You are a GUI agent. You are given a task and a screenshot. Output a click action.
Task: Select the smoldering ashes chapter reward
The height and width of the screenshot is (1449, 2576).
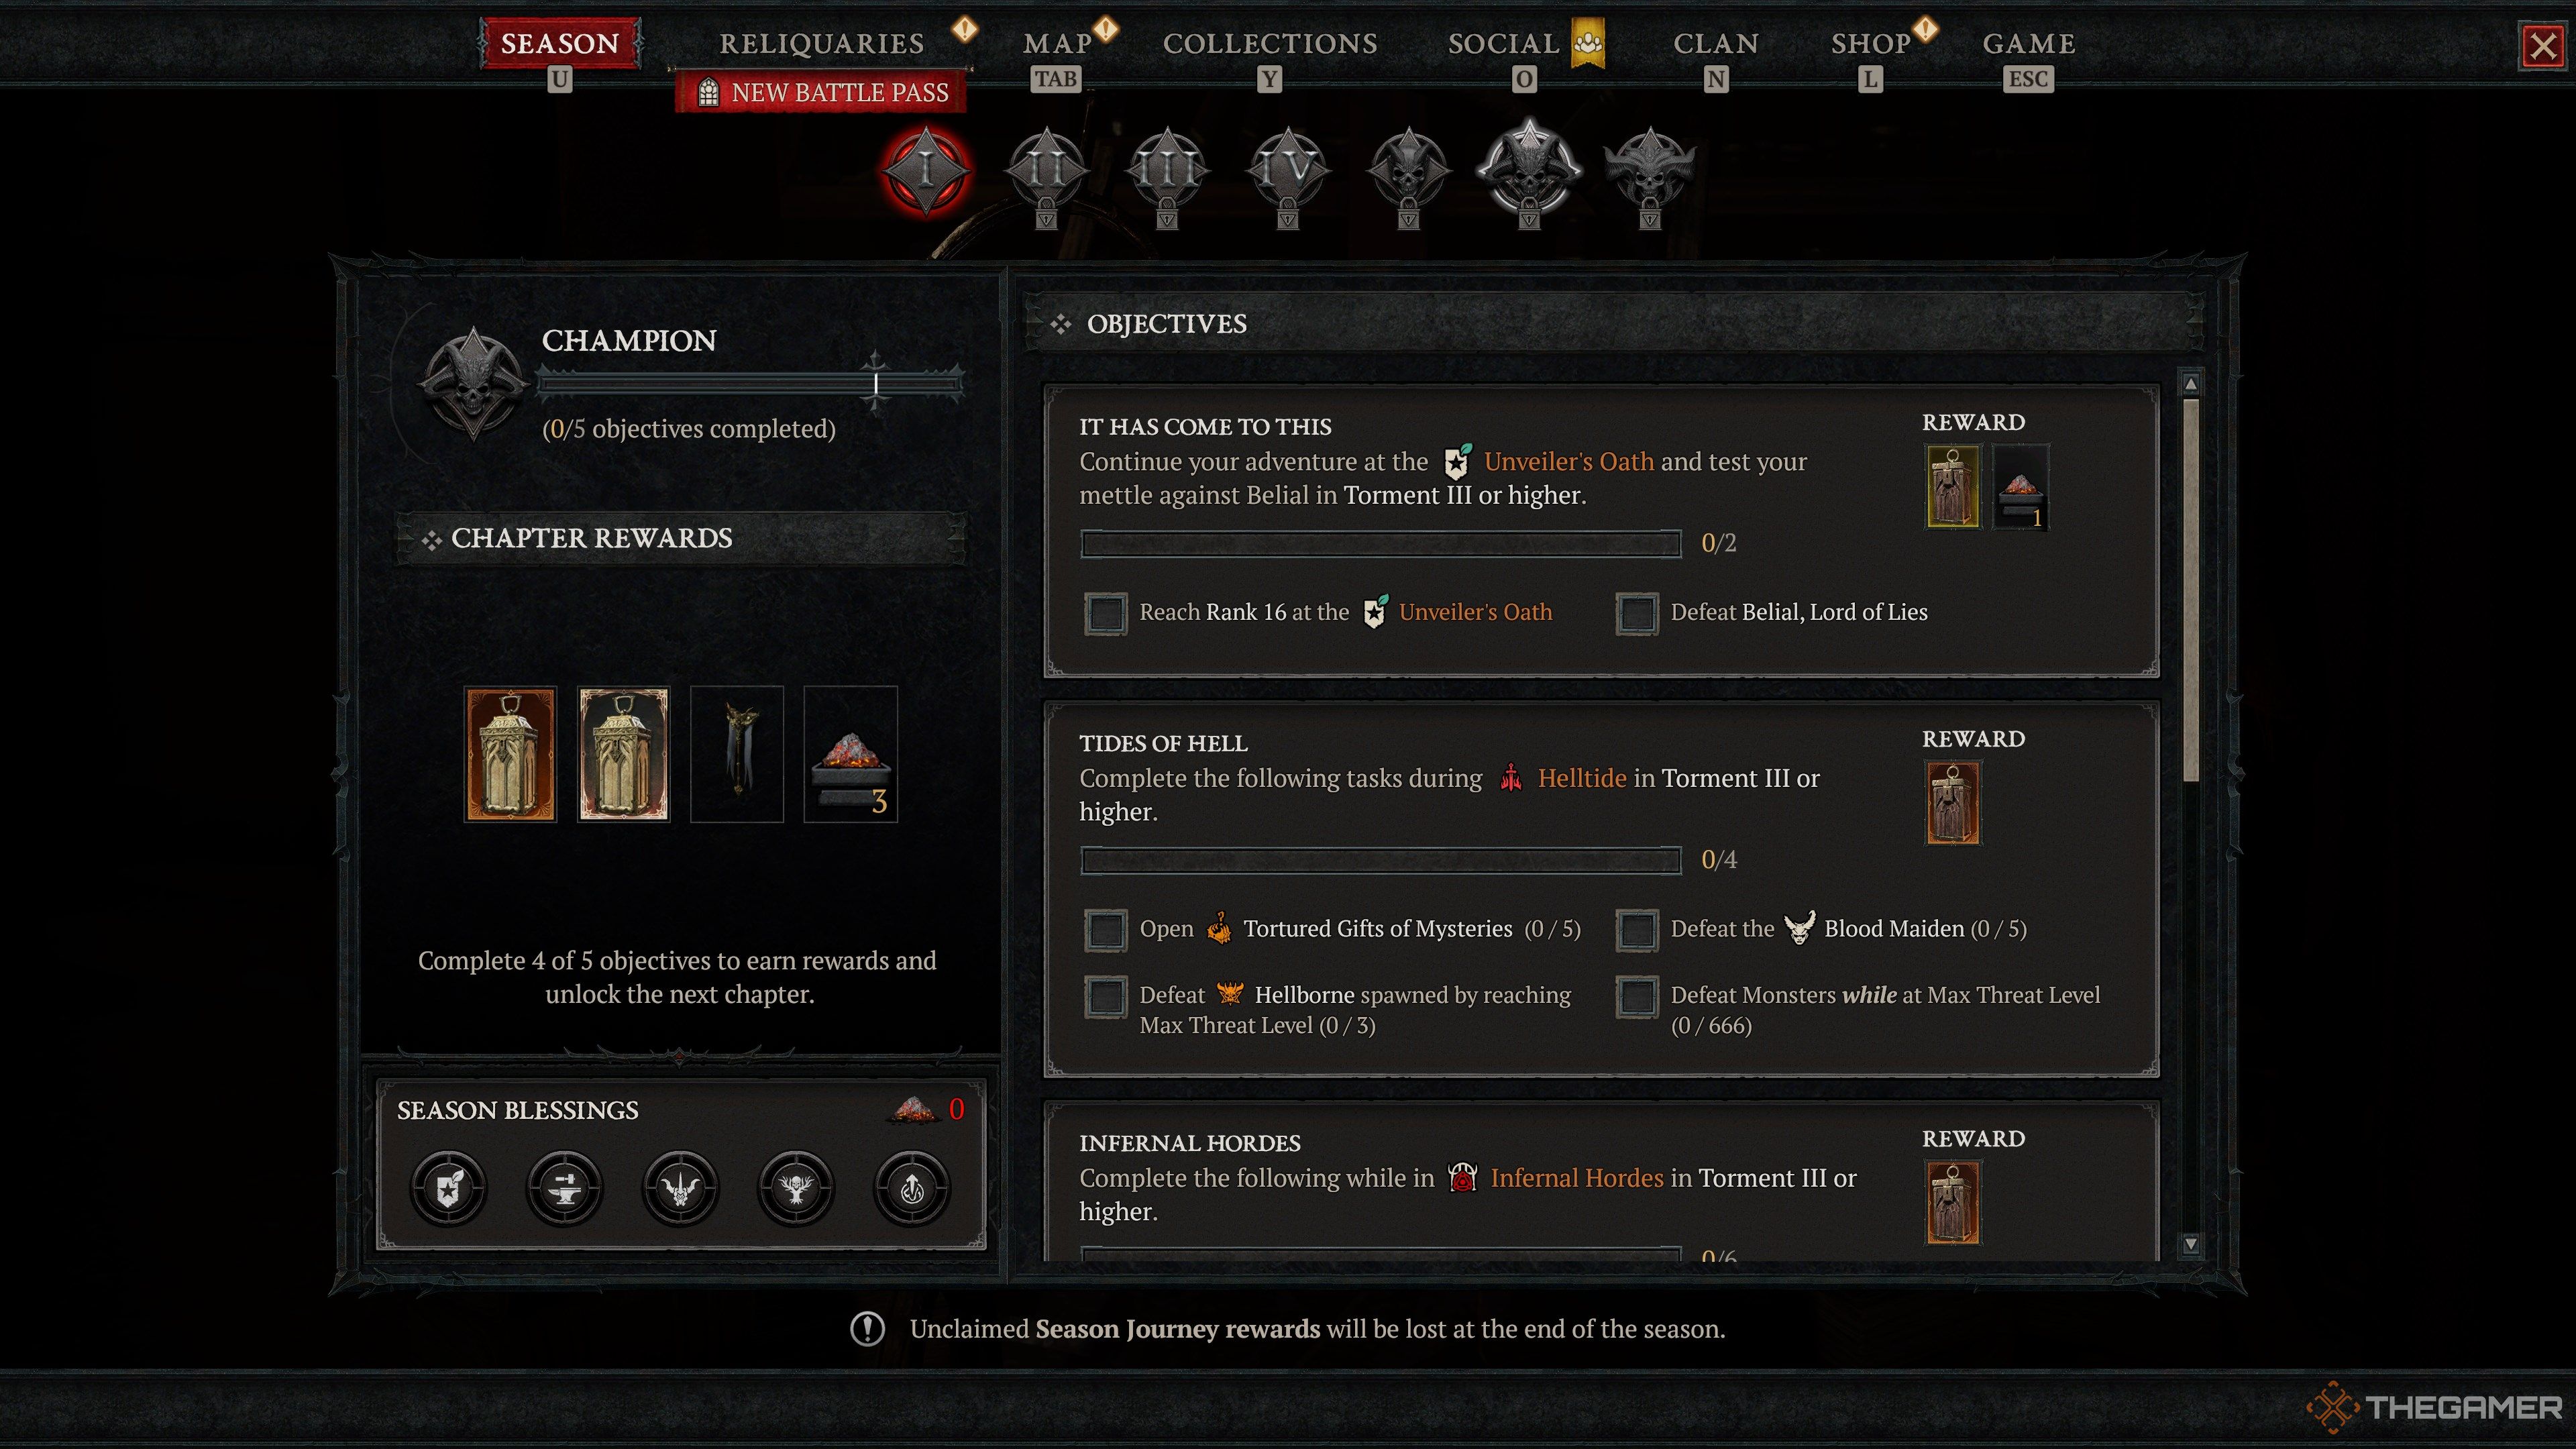851,754
